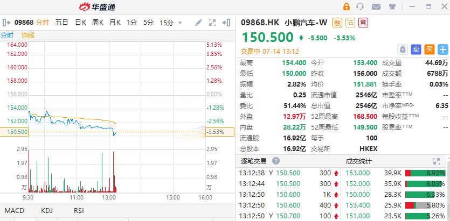Switch to the 五日 chart tab

tap(61, 23)
